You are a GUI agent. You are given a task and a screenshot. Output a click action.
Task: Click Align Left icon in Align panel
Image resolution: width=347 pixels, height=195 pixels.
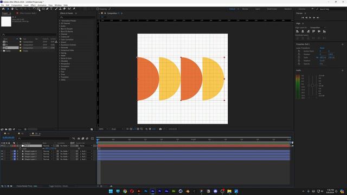tap(298, 31)
